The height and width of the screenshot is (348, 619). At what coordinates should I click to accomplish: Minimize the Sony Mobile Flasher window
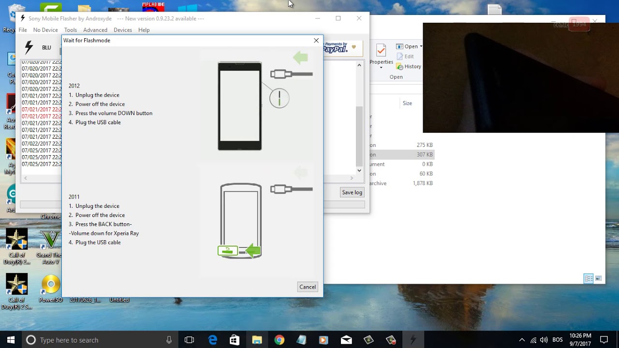[318, 18]
